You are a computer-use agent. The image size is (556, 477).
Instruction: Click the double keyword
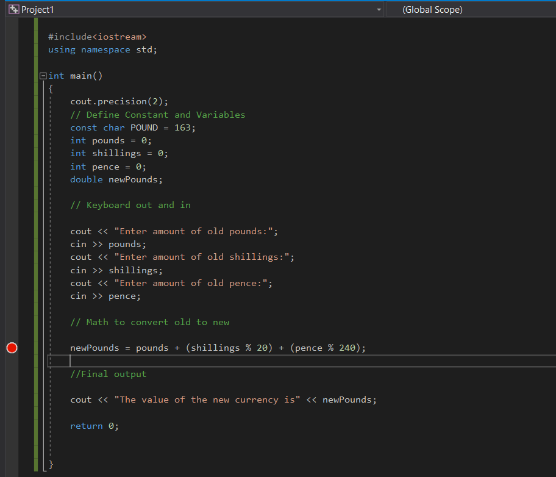(x=86, y=179)
